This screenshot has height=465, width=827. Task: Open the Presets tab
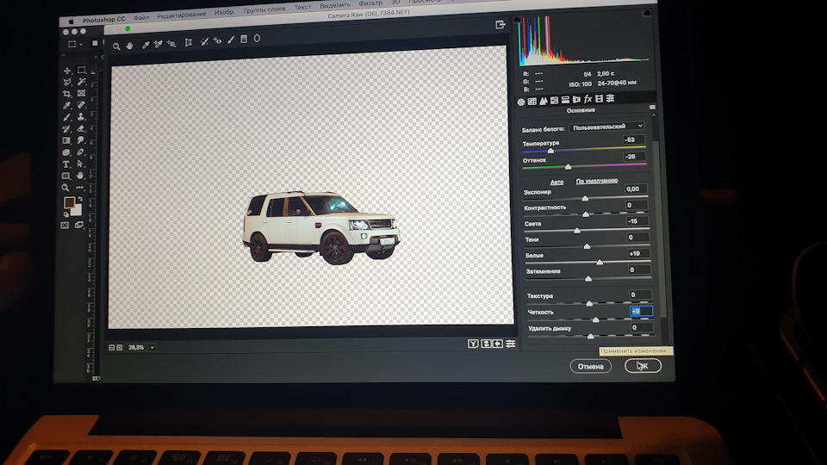tap(610, 98)
